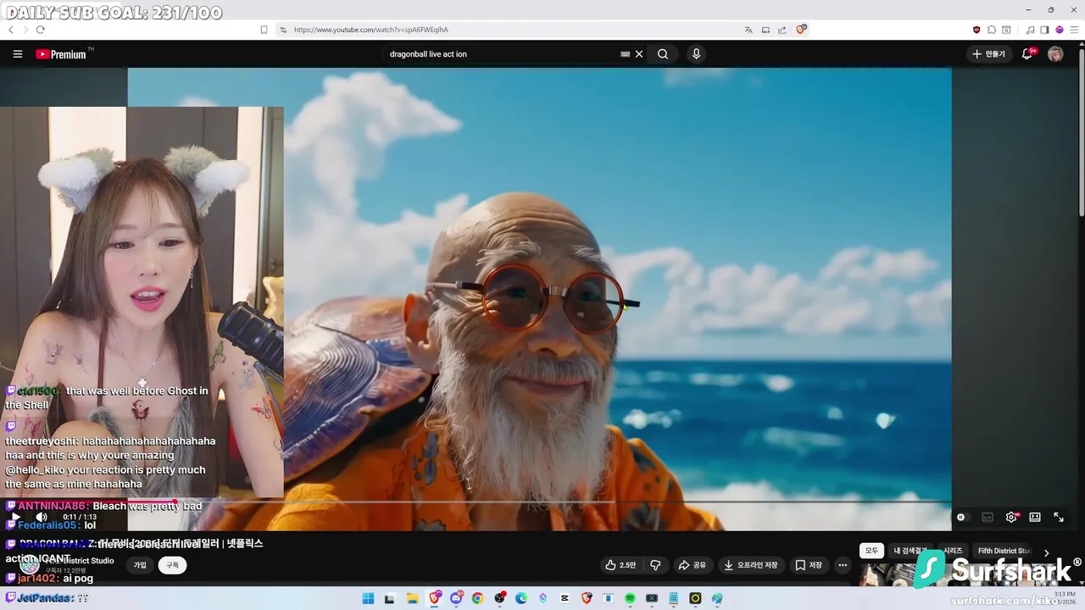Toggle the browser sidebar panel icon
The height and width of the screenshot is (610, 1085).
[1044, 30]
